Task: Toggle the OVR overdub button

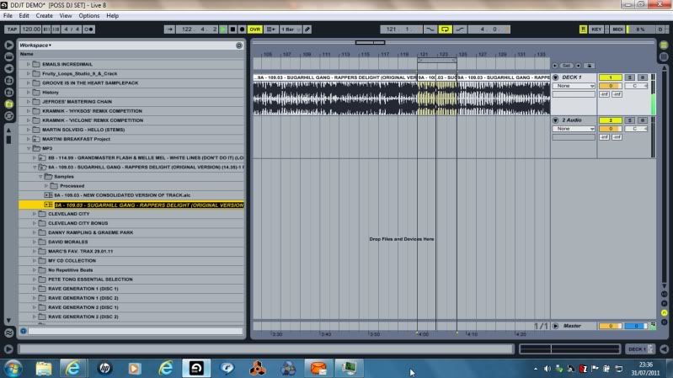Action: tap(254, 29)
